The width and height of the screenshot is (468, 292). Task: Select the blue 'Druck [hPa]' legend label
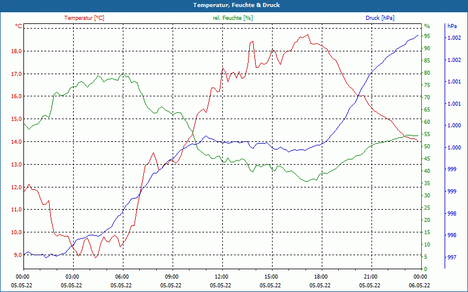click(x=380, y=18)
